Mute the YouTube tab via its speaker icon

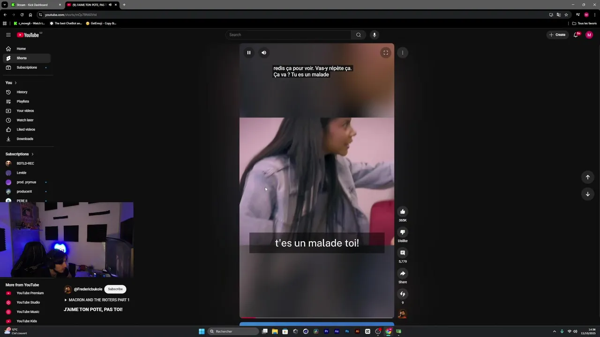click(x=110, y=5)
